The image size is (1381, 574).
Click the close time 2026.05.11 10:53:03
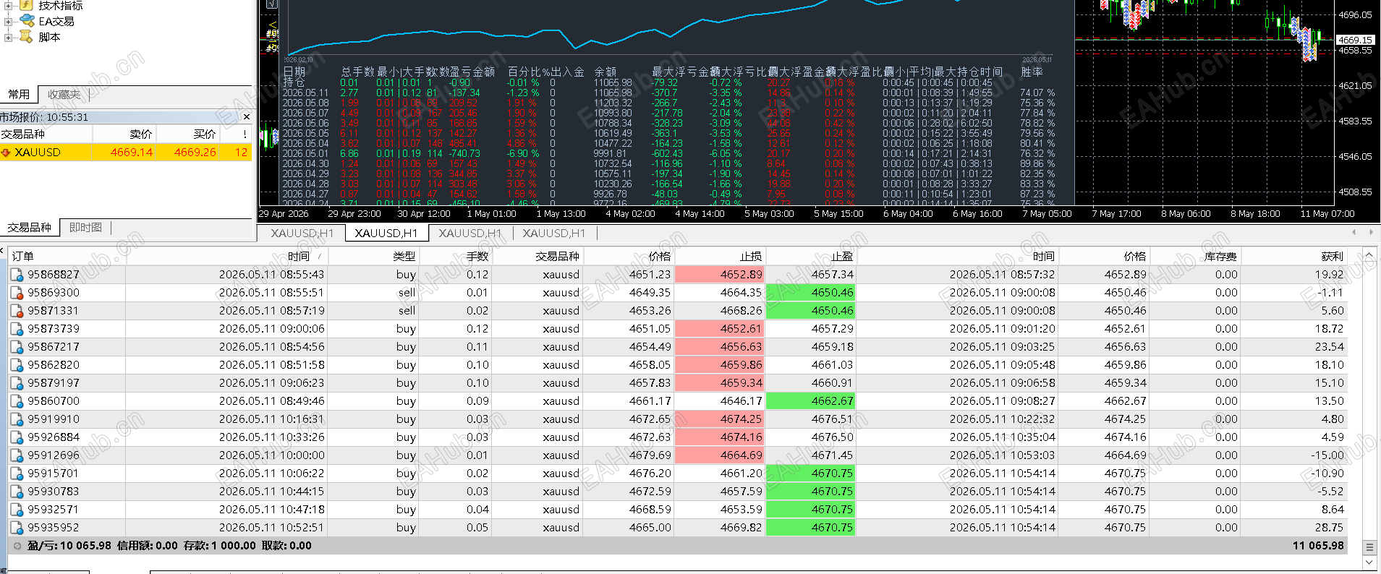coord(1002,455)
